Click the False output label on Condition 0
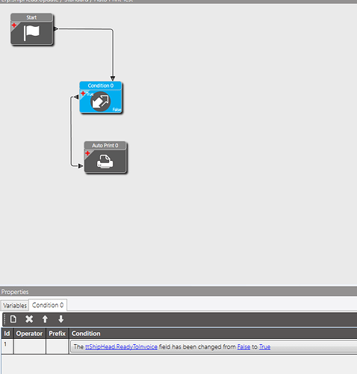The width and height of the screenshot is (357, 374). (x=117, y=109)
